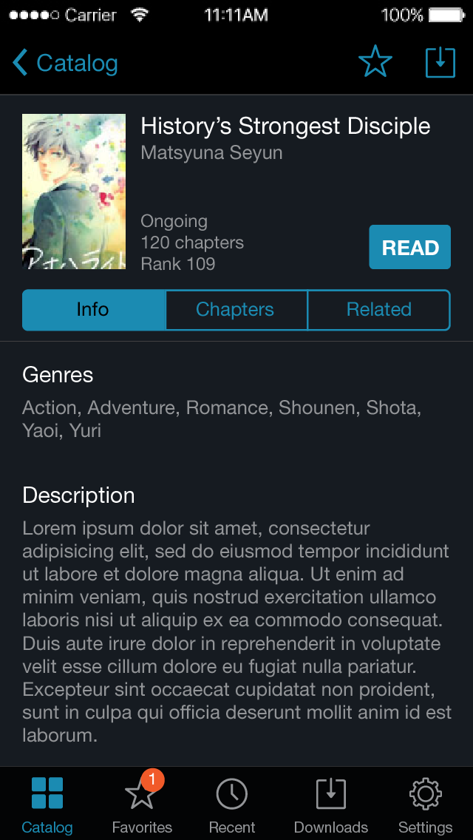Tap the red notification badge on Favorites
This screenshot has height=840, width=473.
[x=153, y=780]
